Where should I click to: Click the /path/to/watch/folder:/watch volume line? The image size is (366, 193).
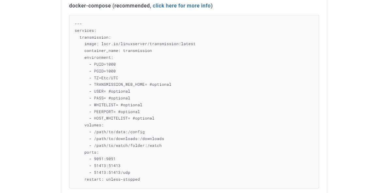coord(127,146)
